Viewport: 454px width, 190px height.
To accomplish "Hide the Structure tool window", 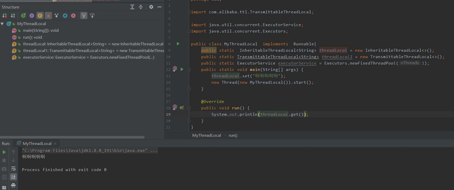I will point(159,7).
